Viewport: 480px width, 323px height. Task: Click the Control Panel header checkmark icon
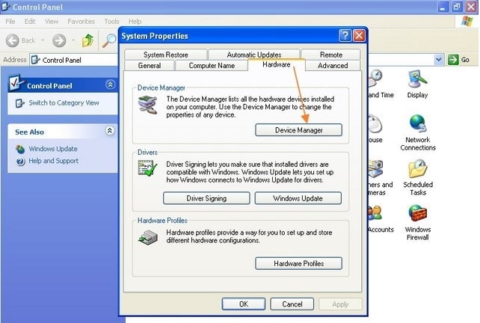(x=16, y=83)
